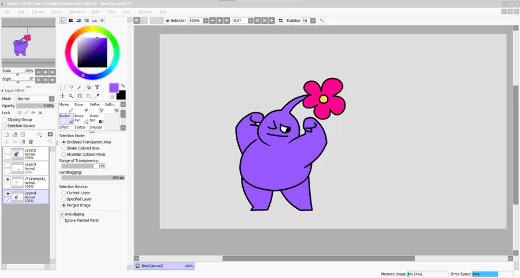This screenshot has width=520, height=278.
Task: Open the blending Mode dropdown
Action: (x=52, y=99)
